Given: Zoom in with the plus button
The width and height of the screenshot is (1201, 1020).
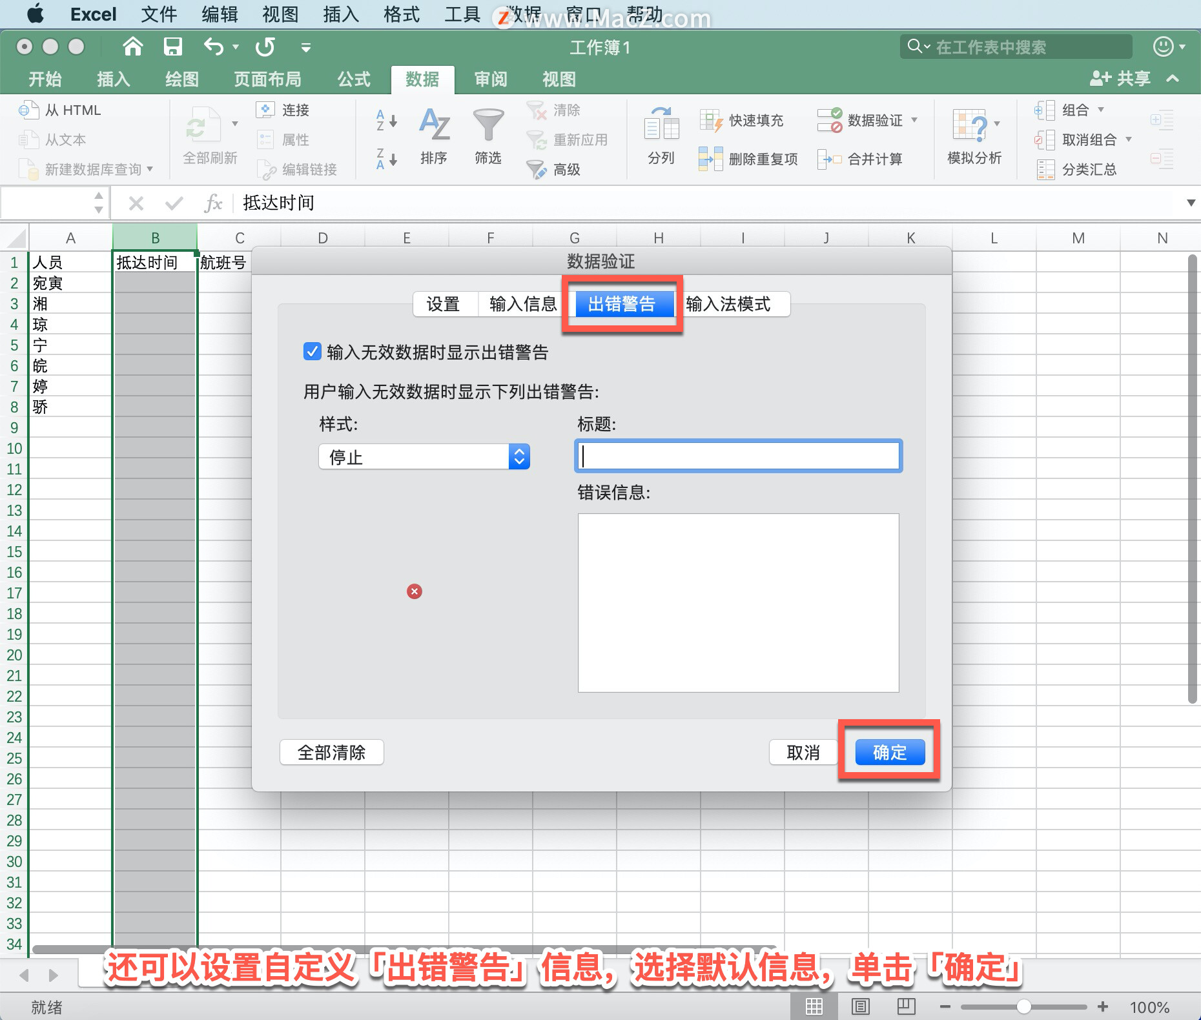Looking at the screenshot, I should pos(1103,1006).
